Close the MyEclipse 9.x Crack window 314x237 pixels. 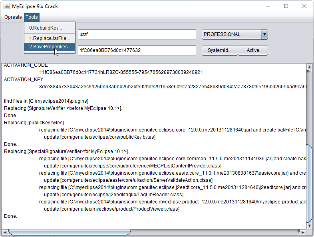pos(304,6)
